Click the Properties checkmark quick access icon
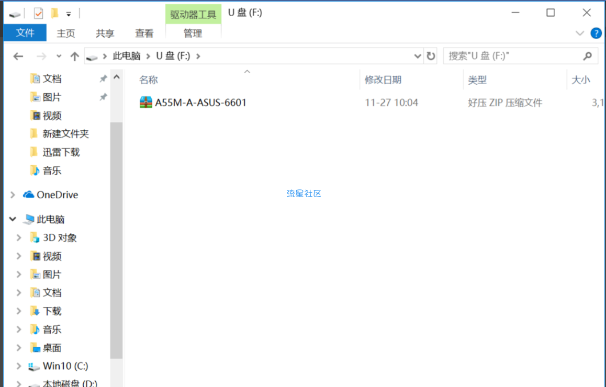The image size is (606, 387). click(x=38, y=14)
